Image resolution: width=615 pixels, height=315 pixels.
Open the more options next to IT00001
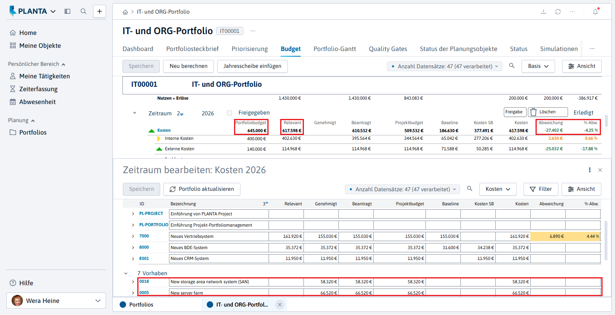[x=253, y=31]
